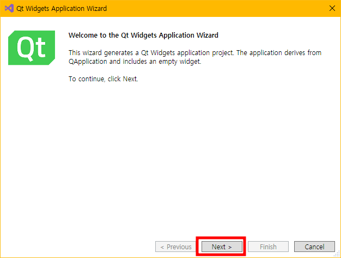
Task: Click the Next > button
Action: pyautogui.click(x=222, y=247)
